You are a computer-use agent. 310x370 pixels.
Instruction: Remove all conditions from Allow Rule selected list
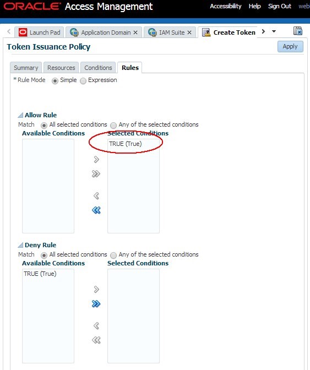click(96, 210)
